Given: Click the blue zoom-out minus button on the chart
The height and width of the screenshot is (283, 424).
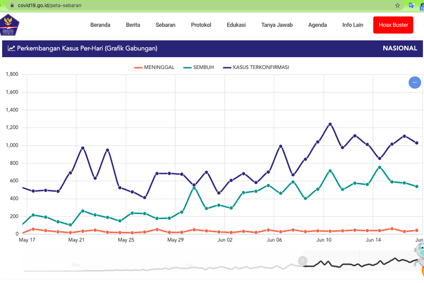Looking at the screenshot, I should click(414, 82).
